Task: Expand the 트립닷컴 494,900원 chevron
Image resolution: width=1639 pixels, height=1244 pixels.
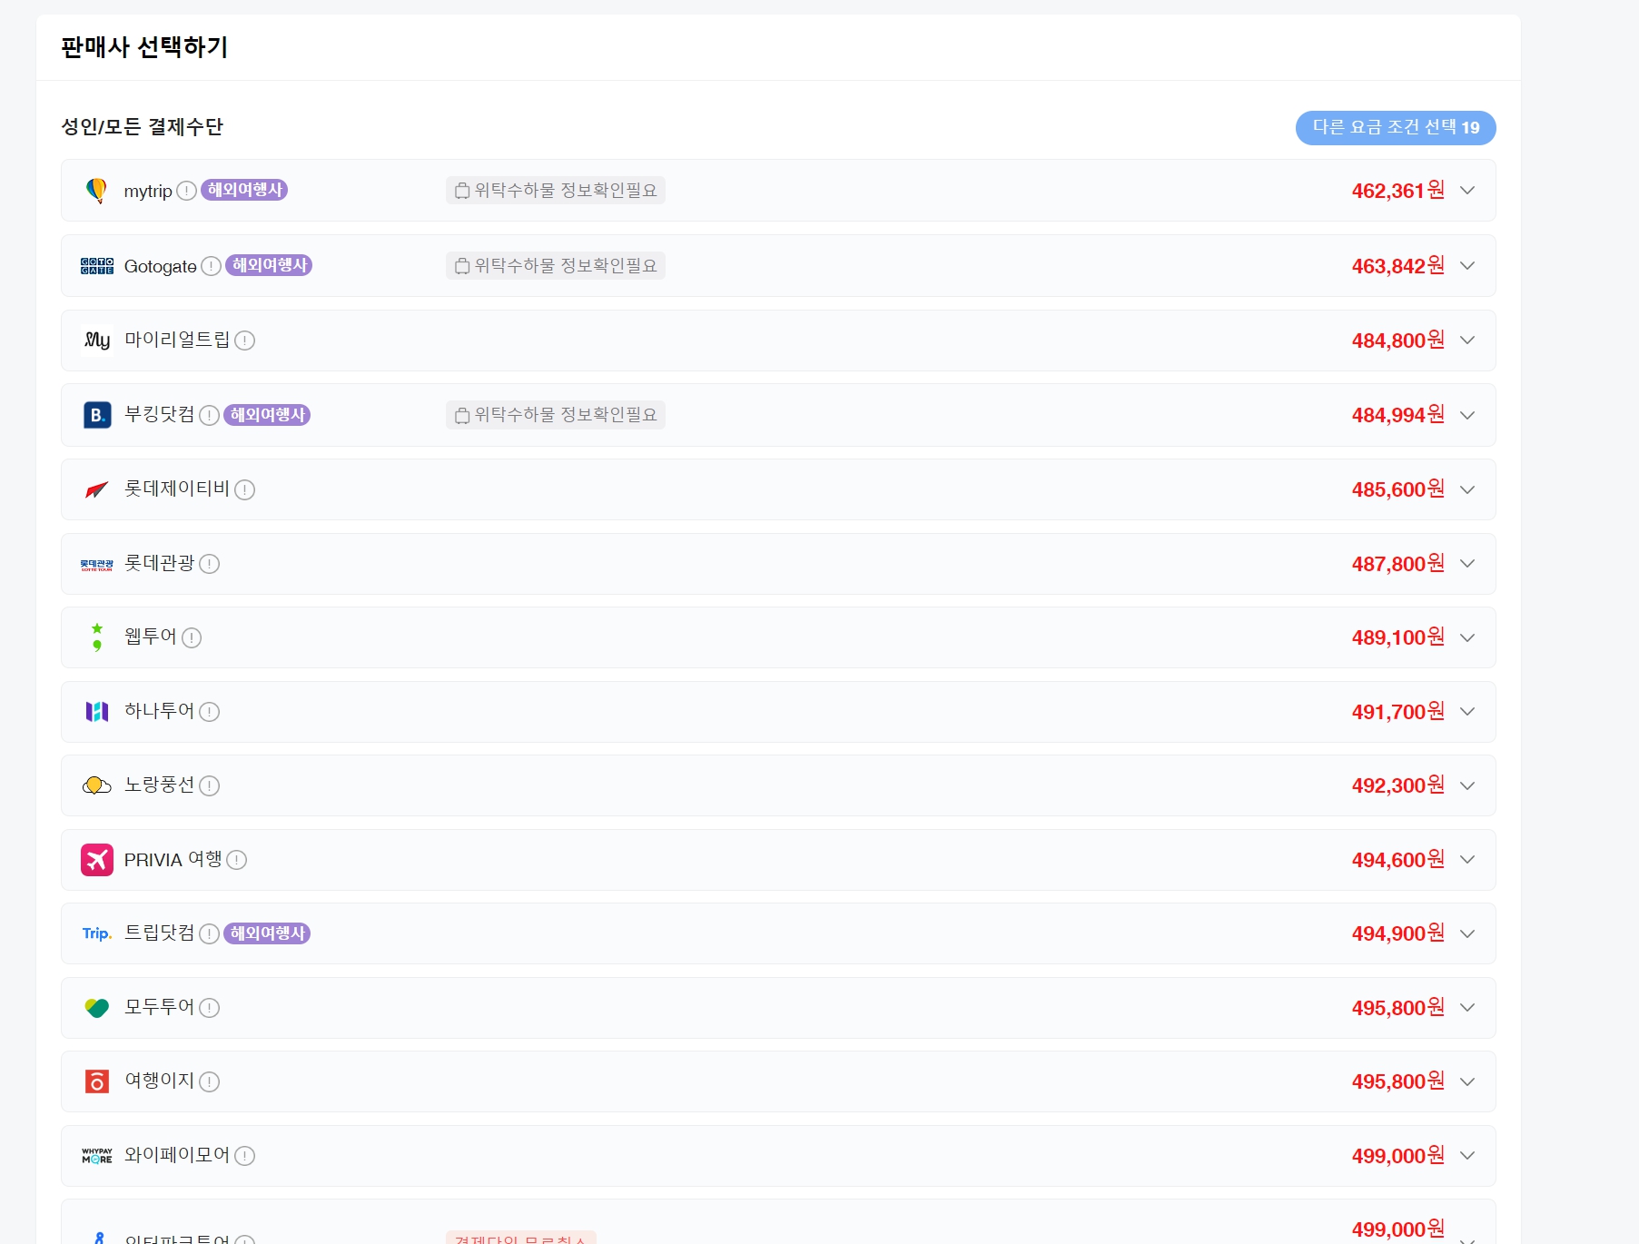Action: coord(1467,933)
